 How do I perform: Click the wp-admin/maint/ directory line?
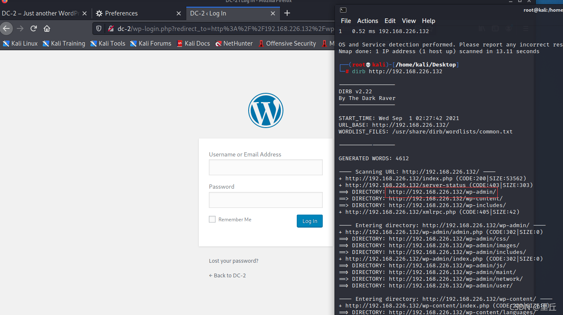[427, 272]
